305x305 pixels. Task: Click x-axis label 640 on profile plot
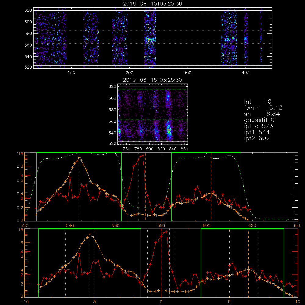tap(298, 226)
